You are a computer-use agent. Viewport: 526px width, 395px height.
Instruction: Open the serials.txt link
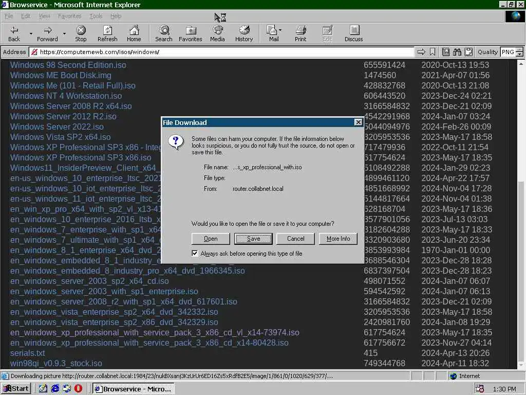tap(28, 353)
